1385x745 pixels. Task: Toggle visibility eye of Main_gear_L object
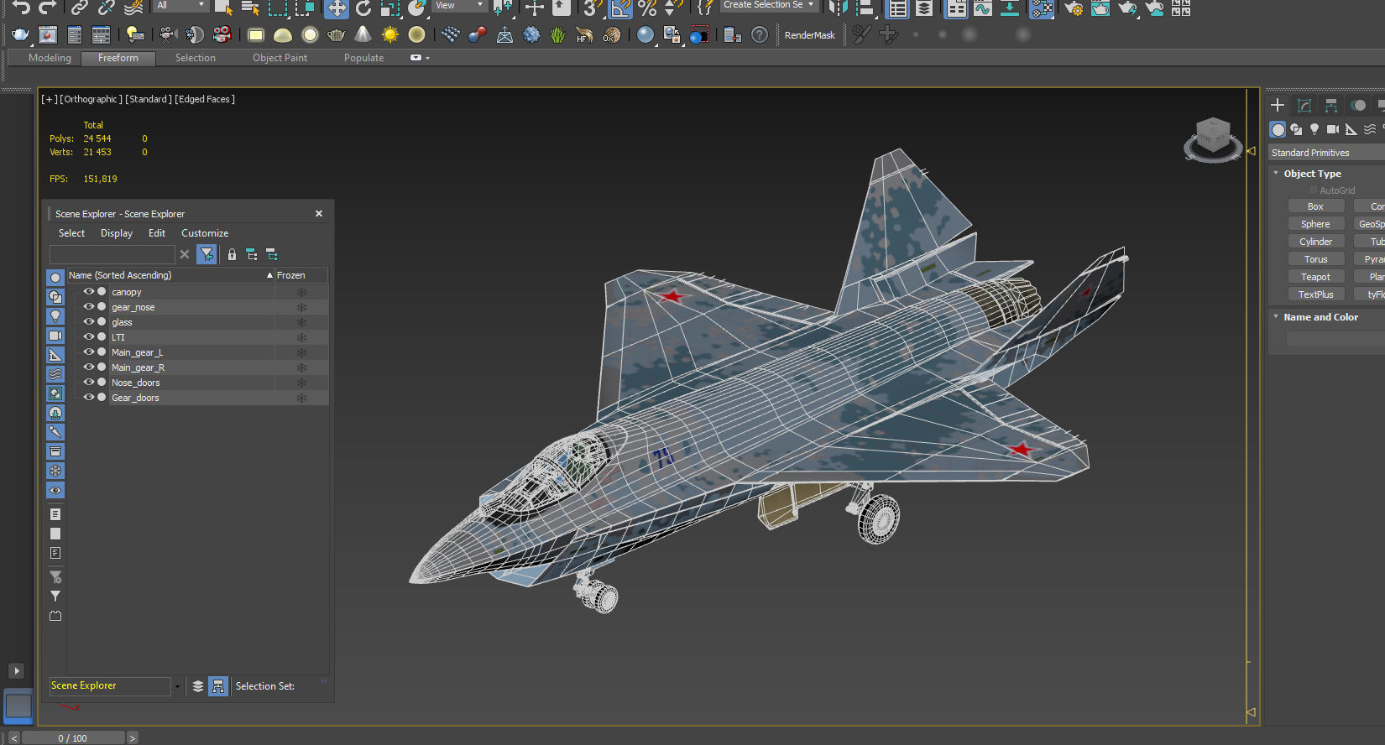click(x=88, y=352)
